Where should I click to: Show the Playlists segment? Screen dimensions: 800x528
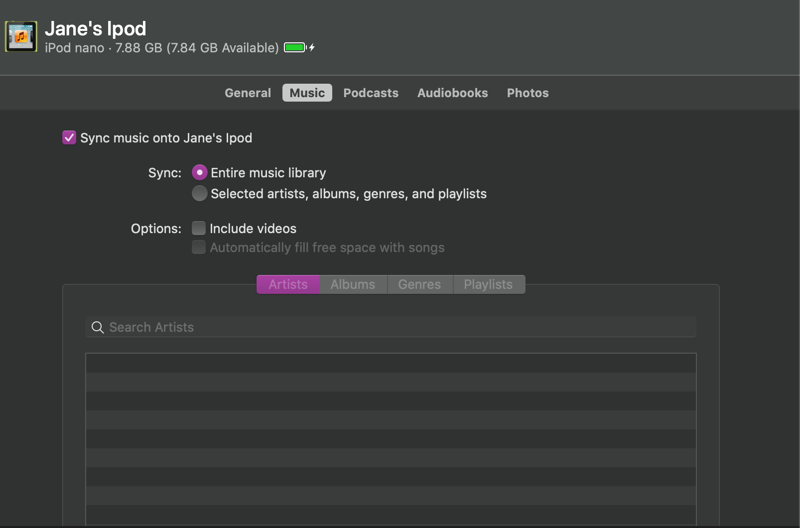pyautogui.click(x=489, y=284)
